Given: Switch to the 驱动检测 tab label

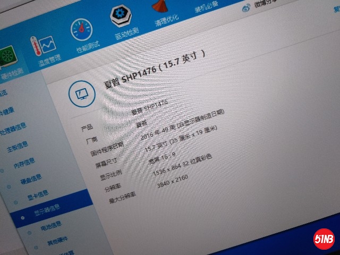Looking at the screenshot, I should (127, 33).
